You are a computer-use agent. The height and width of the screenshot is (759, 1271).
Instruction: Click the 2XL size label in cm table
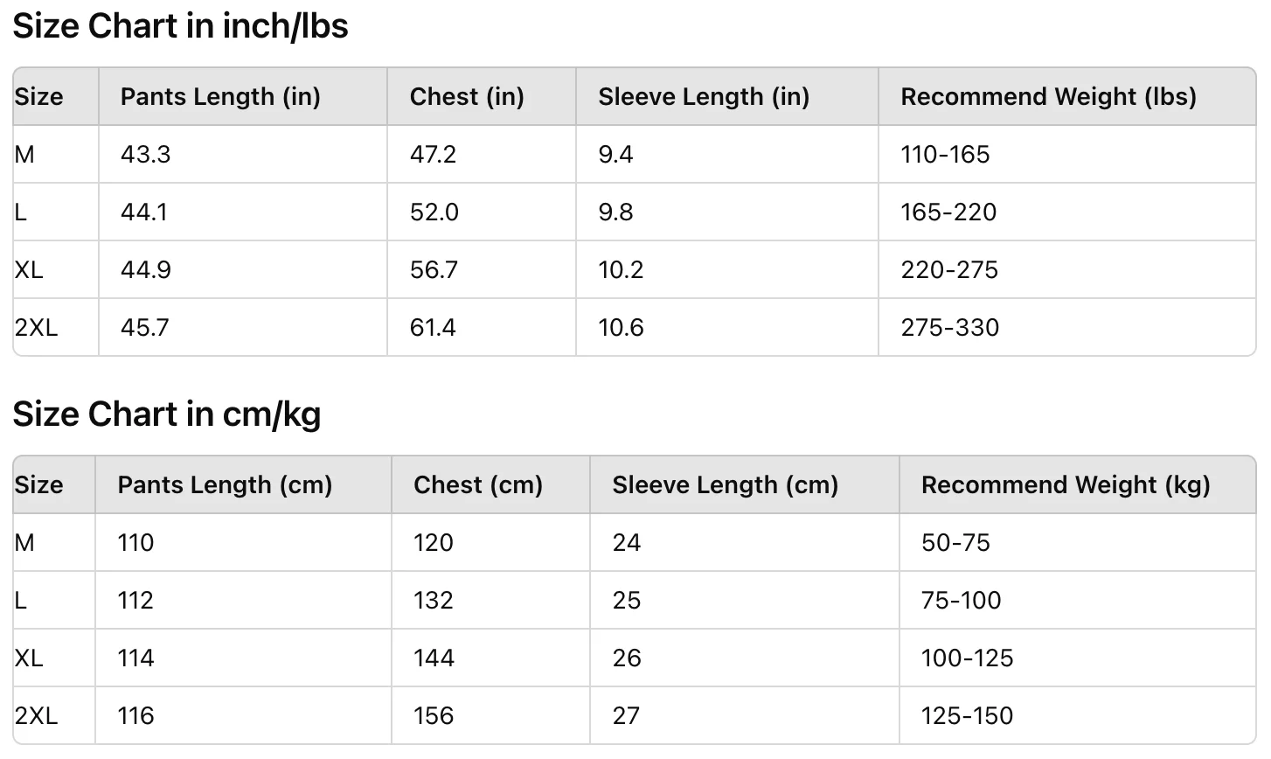pyautogui.click(x=36, y=716)
